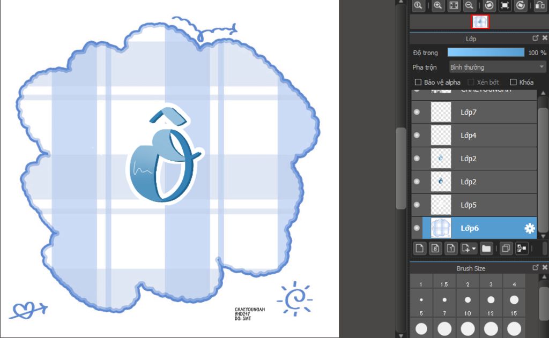Click the zoom in magnifier icon

(x=437, y=5)
